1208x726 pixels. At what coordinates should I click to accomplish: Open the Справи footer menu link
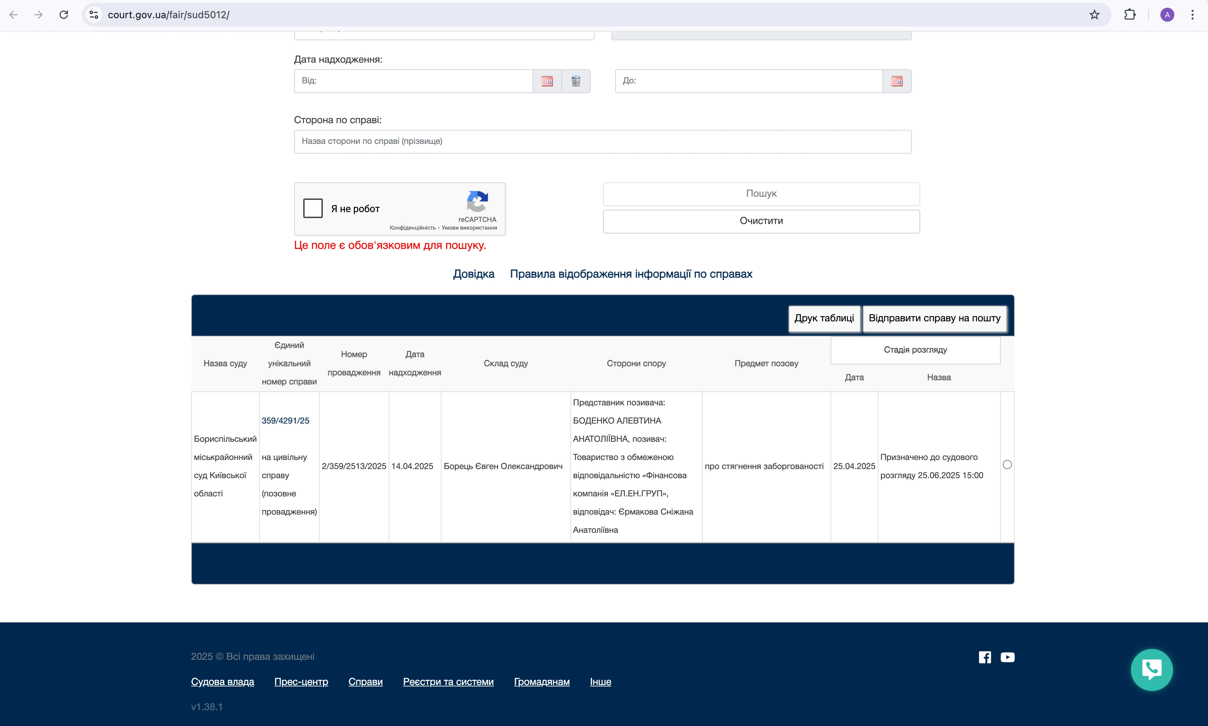[365, 682]
